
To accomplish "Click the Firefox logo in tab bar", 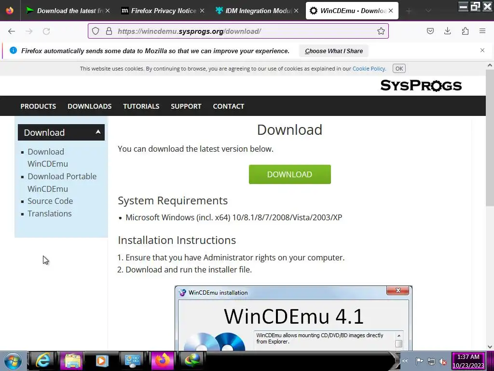I will (10, 11).
